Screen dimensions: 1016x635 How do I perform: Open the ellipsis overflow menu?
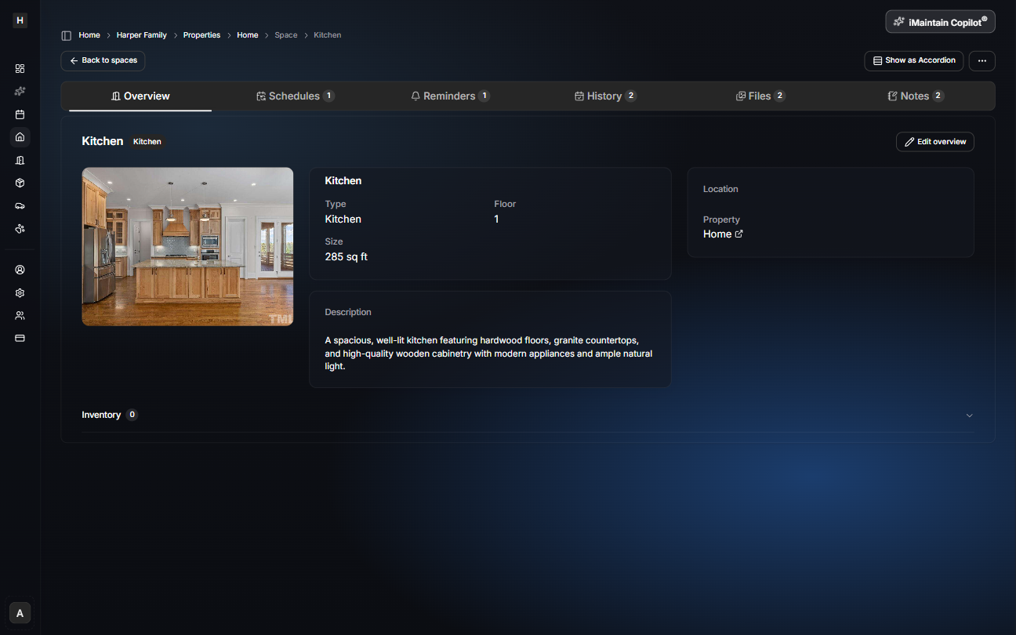click(x=982, y=60)
